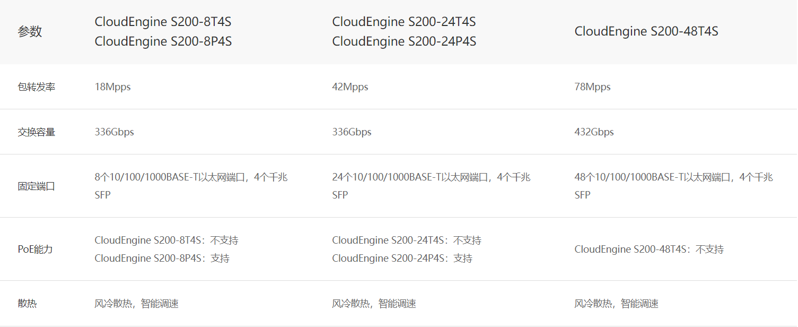Click the 交换容量 row label
Image resolution: width=798 pixels, height=327 pixels.
36,132
